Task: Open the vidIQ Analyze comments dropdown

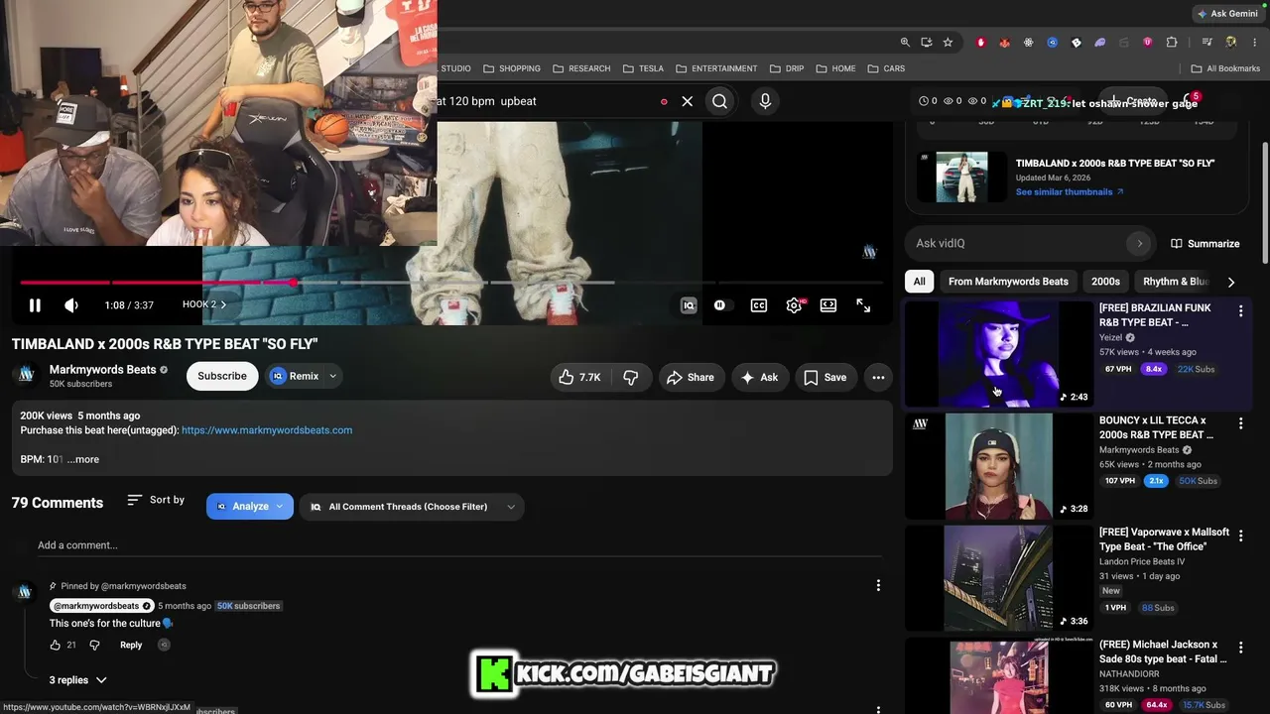Action: 250,507
